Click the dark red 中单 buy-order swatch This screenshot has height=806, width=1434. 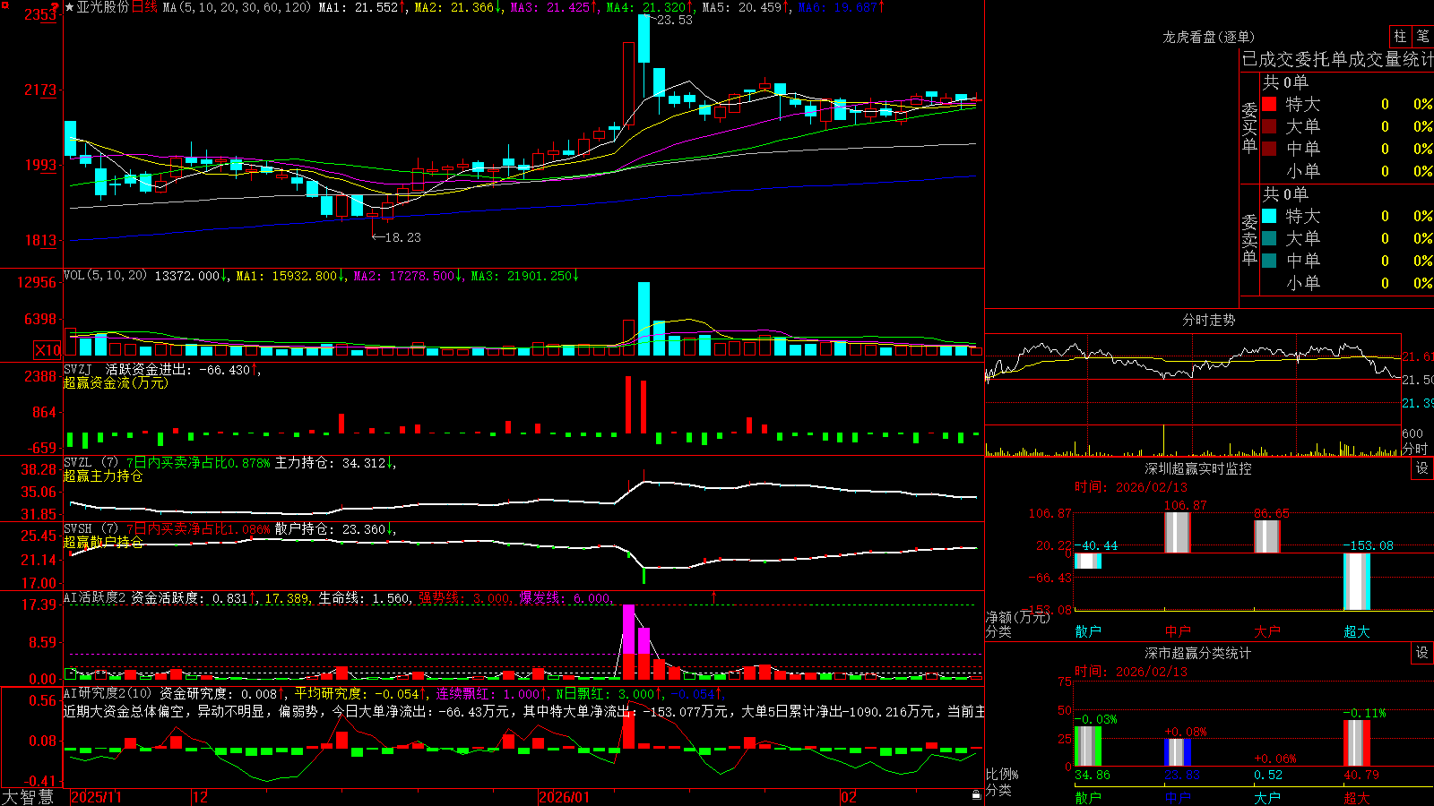click(1269, 149)
